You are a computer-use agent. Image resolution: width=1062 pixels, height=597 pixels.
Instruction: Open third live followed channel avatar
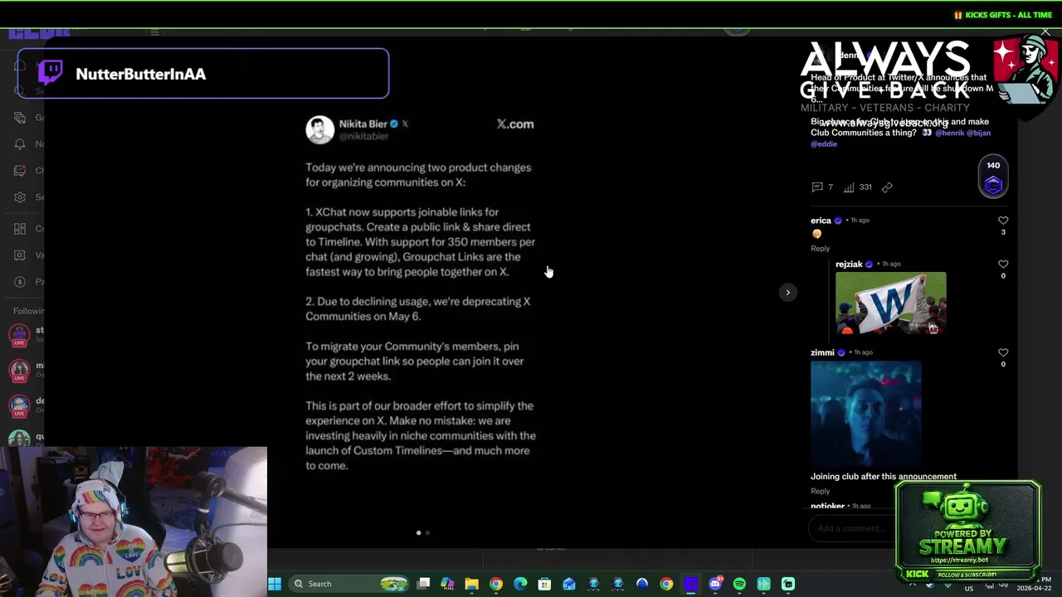coord(19,405)
